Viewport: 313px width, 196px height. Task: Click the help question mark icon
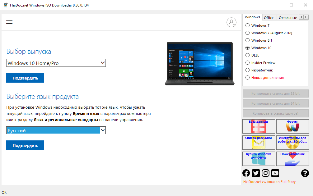coord(305,173)
